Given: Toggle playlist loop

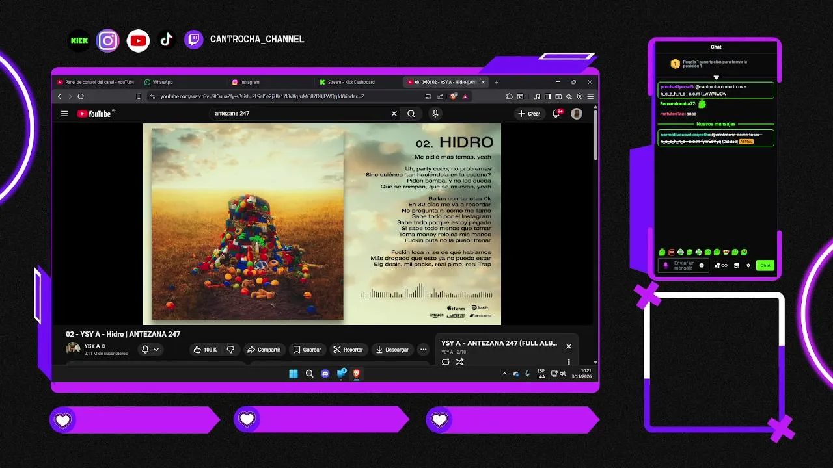Looking at the screenshot, I should [446, 362].
